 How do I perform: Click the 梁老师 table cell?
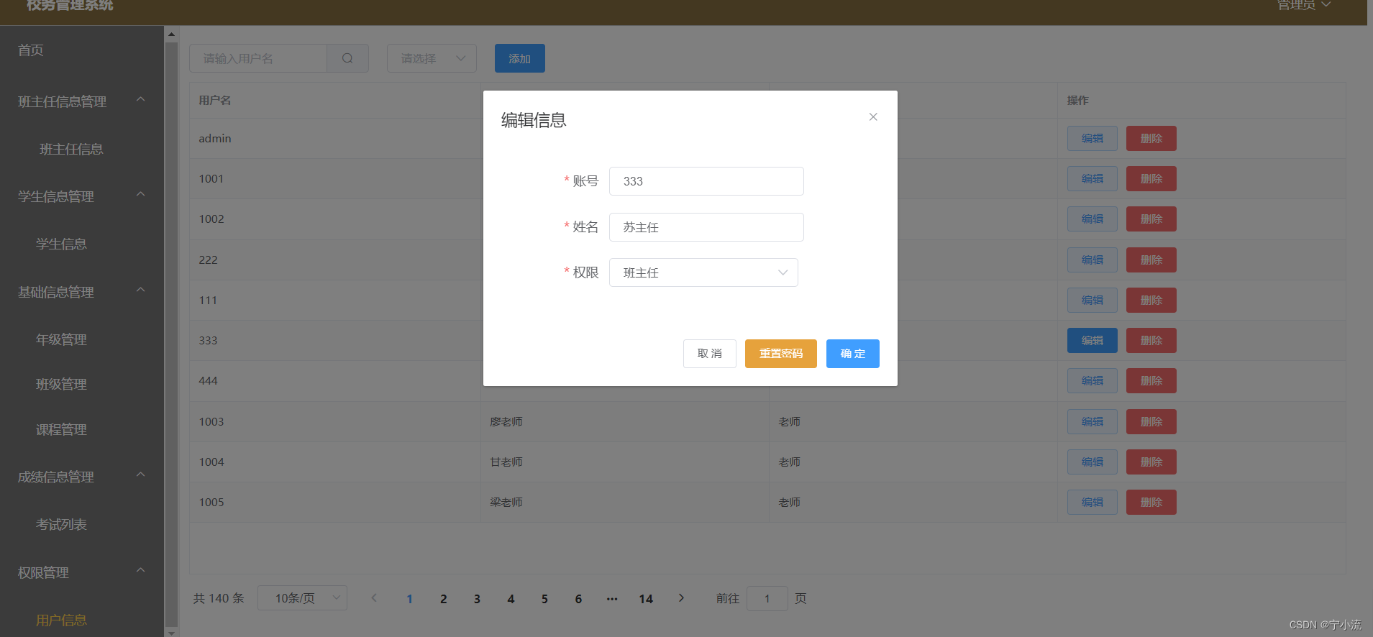tap(624, 503)
